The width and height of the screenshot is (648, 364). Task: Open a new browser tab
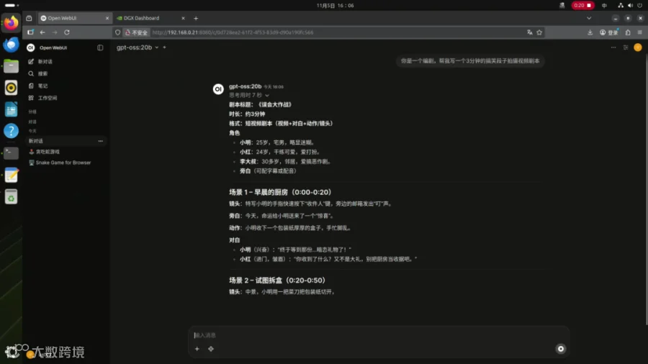pyautogui.click(x=196, y=18)
